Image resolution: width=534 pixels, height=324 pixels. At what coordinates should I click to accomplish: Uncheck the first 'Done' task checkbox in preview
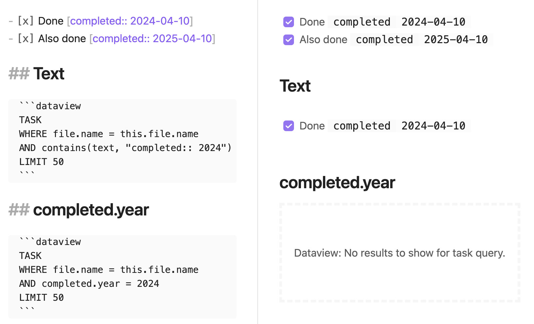[x=288, y=22]
